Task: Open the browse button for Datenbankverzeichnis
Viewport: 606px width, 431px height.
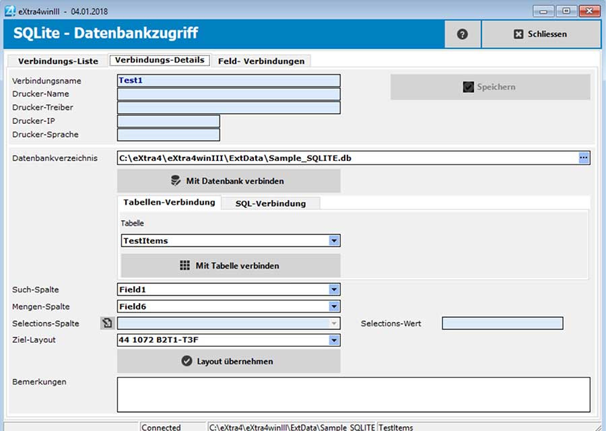Action: pyautogui.click(x=583, y=157)
